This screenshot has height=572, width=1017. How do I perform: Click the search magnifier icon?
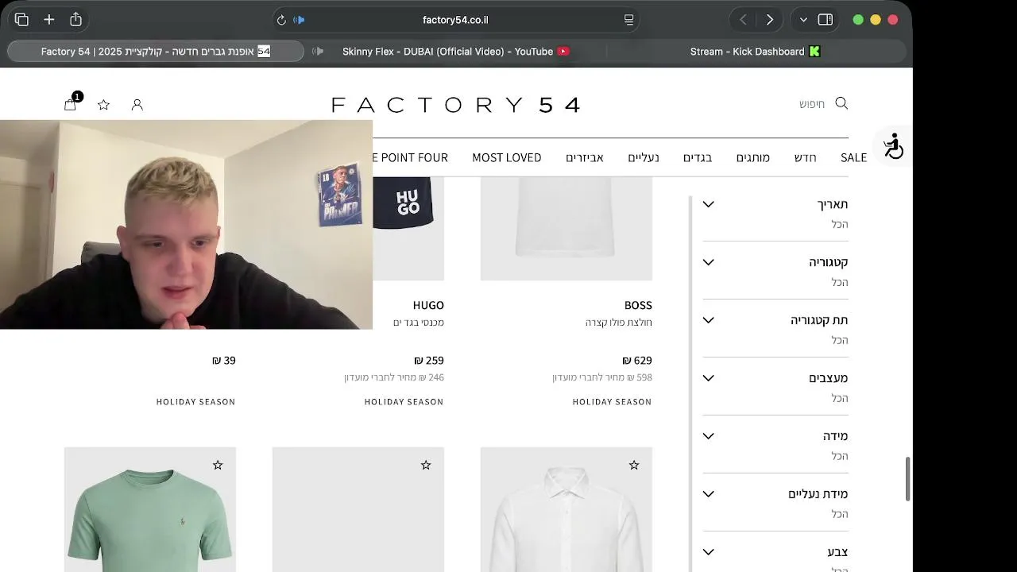click(x=841, y=103)
